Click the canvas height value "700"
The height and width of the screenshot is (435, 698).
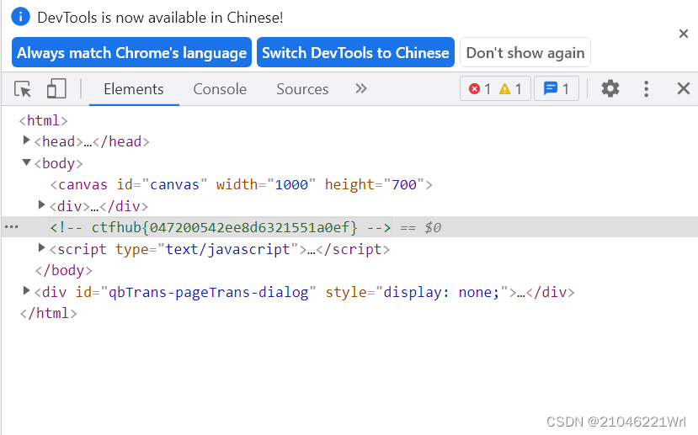[x=404, y=184]
